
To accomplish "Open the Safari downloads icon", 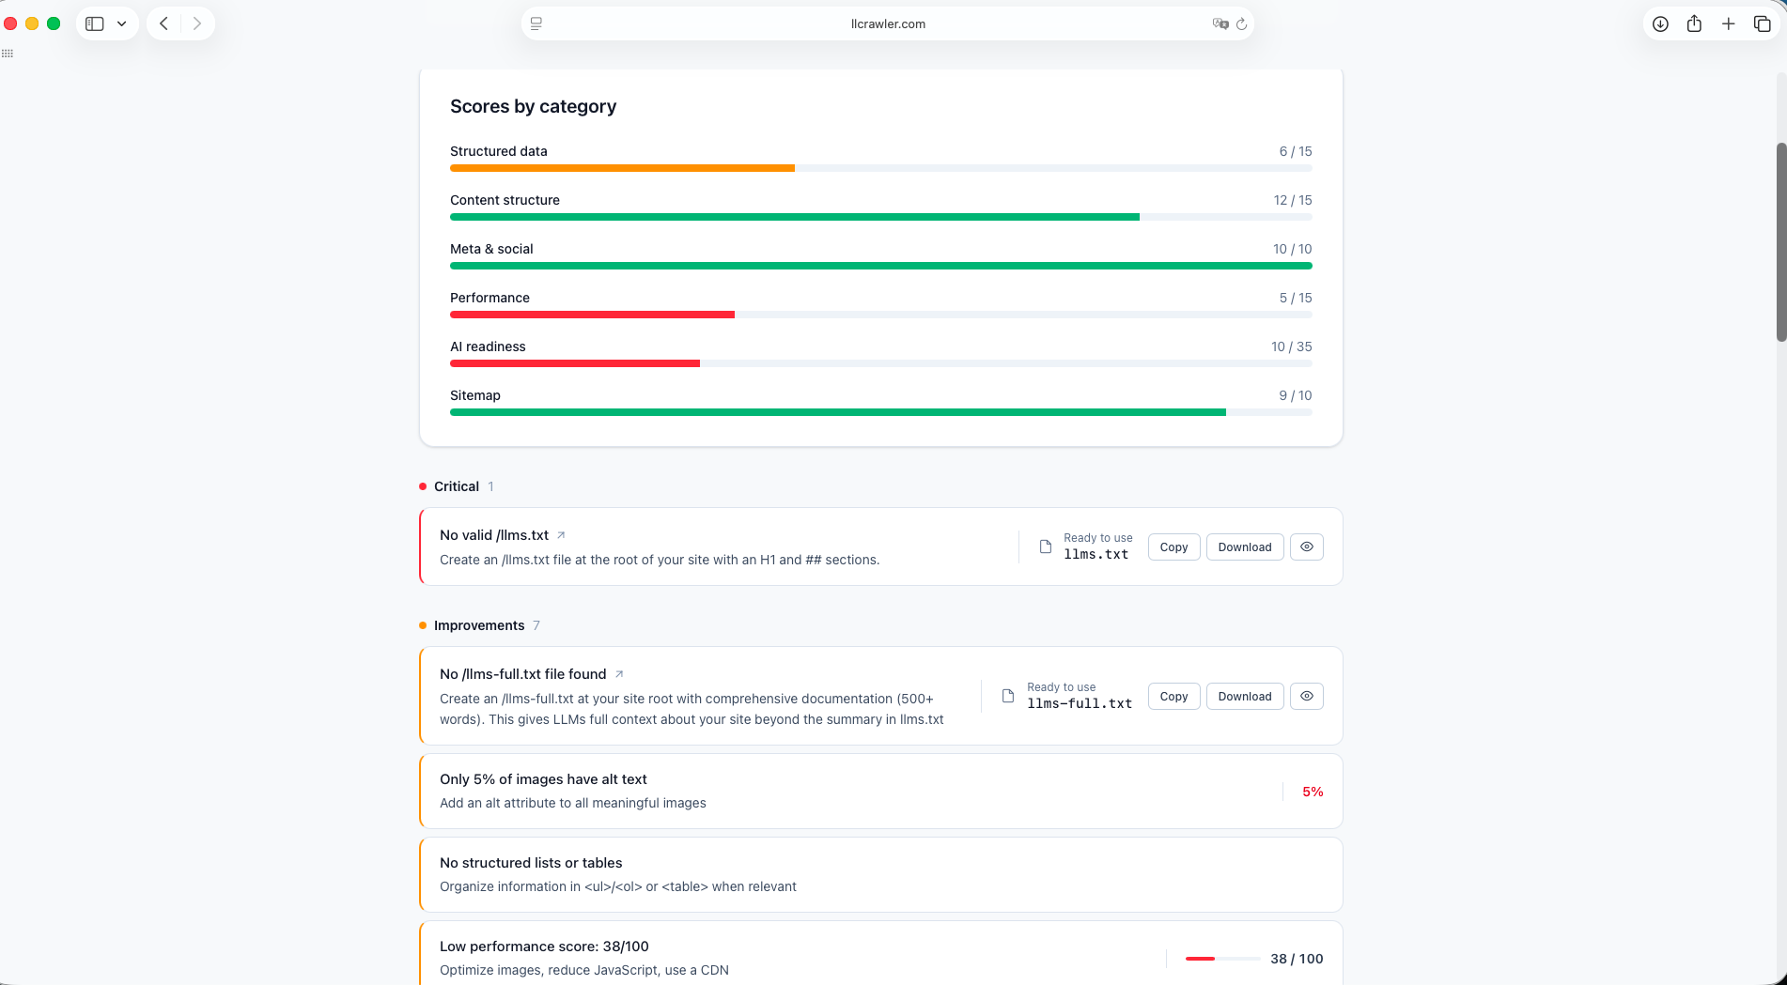I will (1660, 23).
